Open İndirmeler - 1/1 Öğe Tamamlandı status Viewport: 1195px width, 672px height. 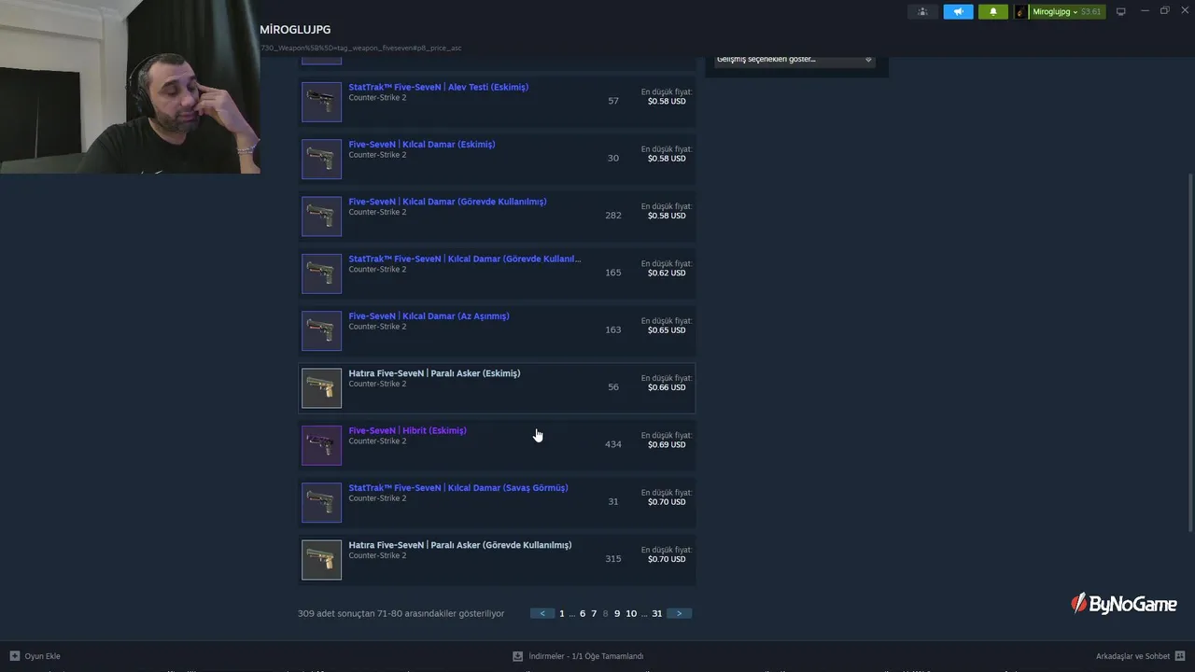point(585,656)
